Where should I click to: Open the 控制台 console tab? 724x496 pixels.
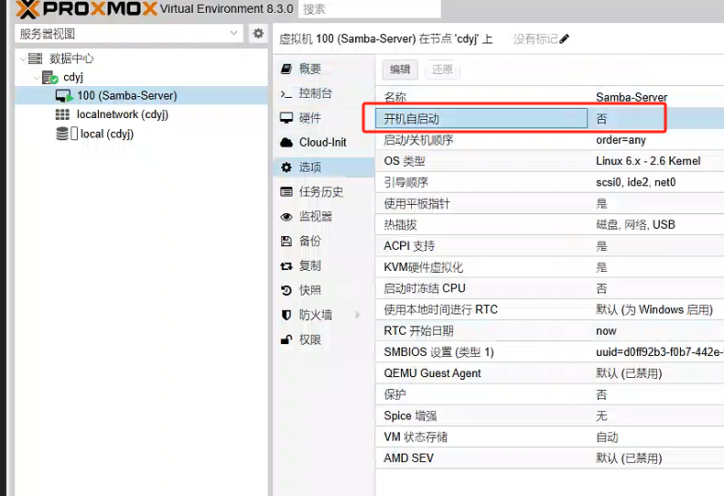(323, 93)
